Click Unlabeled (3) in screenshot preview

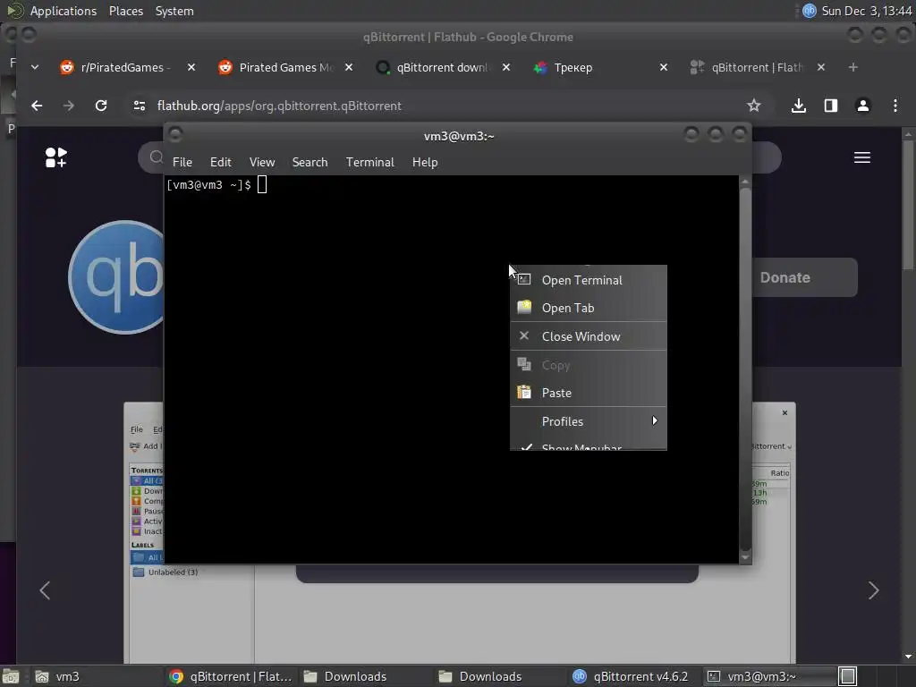click(x=173, y=572)
